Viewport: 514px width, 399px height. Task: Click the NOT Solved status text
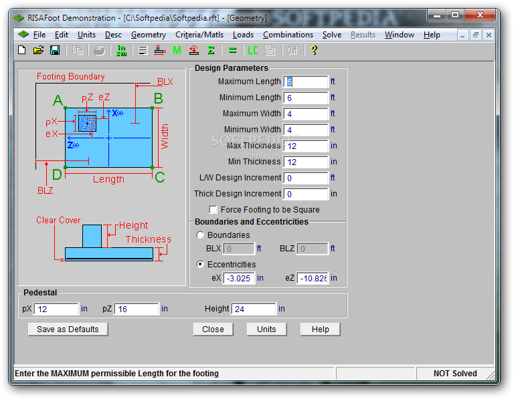(455, 374)
